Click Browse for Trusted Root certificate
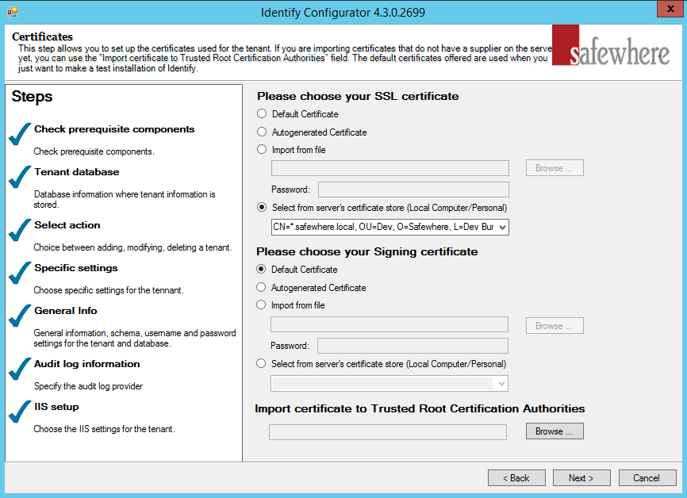This screenshot has height=498, width=687. coord(555,431)
